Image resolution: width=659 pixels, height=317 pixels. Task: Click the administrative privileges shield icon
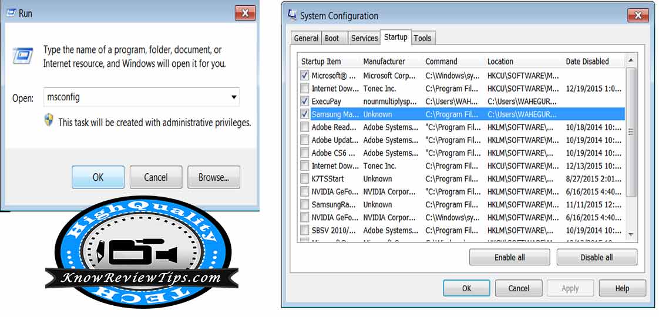[x=49, y=121]
